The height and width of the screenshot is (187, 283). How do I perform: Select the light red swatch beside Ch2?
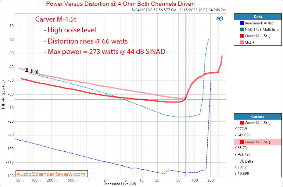coord(242,42)
